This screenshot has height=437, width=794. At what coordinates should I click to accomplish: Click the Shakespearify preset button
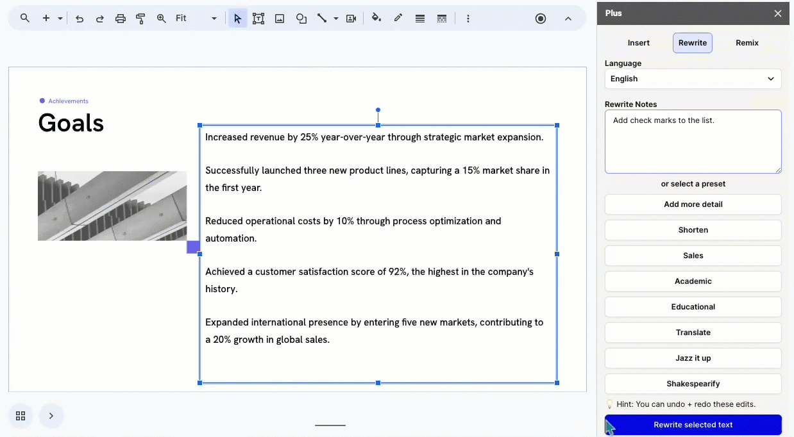(x=693, y=384)
